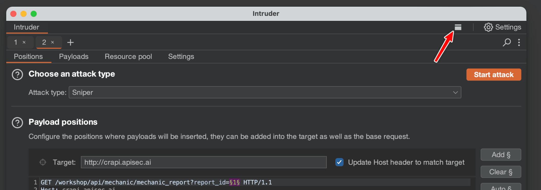Click the target crosshair icon
This screenshot has height=190, width=541.
[43, 162]
